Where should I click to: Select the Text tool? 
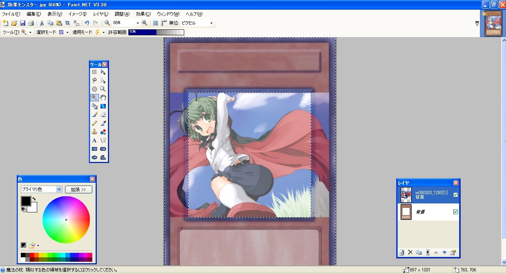95,140
